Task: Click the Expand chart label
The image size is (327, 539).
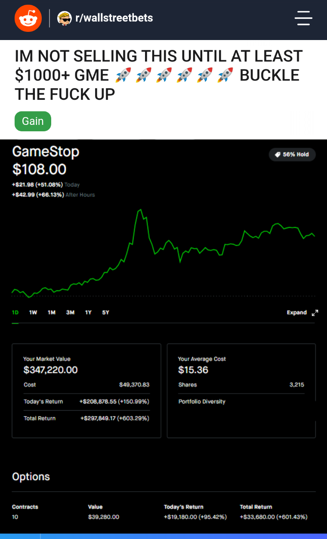Action: pos(297,313)
